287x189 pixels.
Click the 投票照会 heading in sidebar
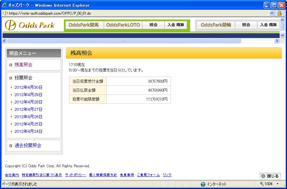[23, 78]
